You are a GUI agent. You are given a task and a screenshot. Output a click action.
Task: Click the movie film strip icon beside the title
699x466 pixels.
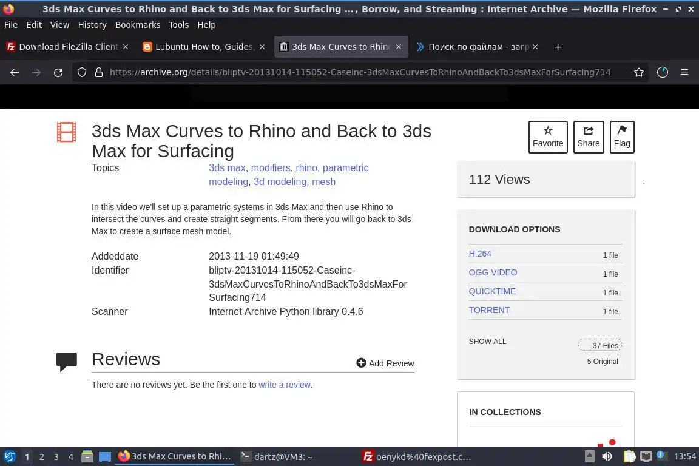[66, 132]
